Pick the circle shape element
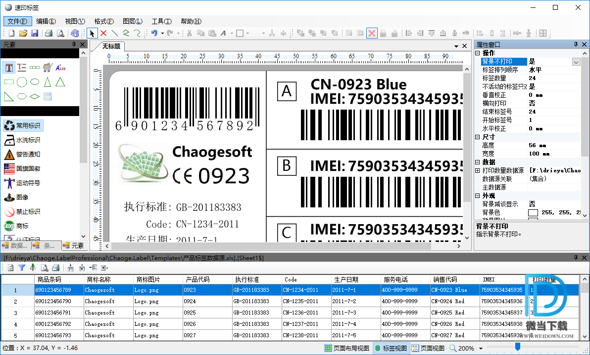 click(x=22, y=82)
